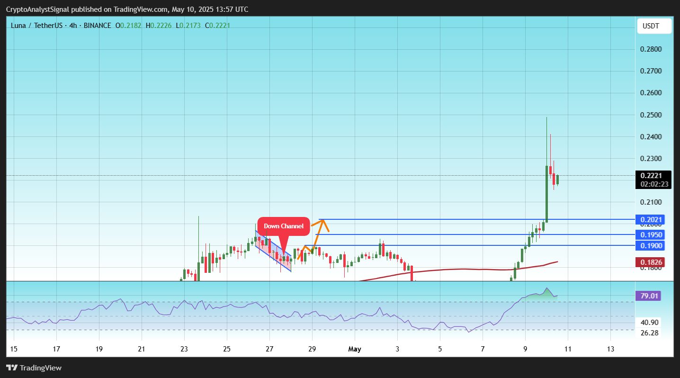
Task: Select the 0.2021 price level label
Action: click(x=652, y=220)
